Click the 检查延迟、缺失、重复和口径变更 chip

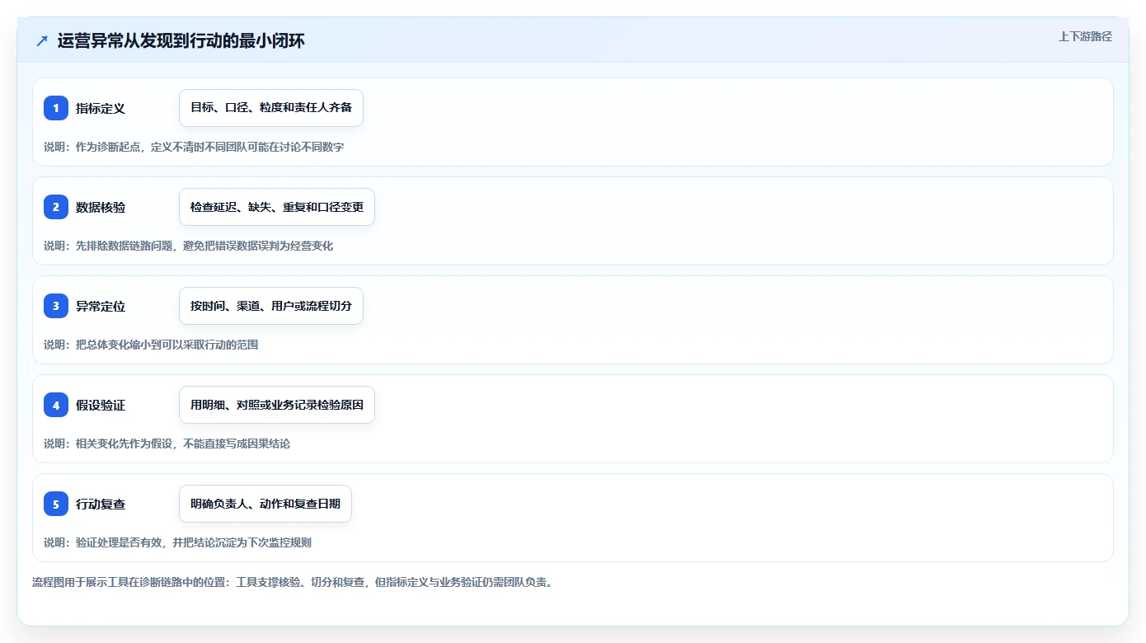click(277, 207)
